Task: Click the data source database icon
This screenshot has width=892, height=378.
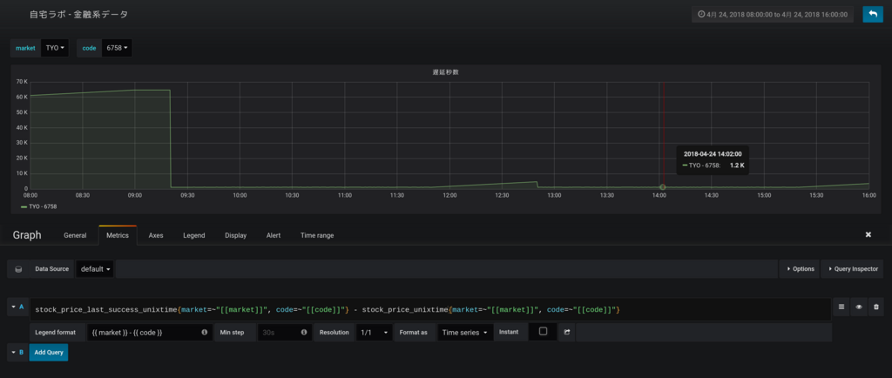Action: tap(18, 269)
